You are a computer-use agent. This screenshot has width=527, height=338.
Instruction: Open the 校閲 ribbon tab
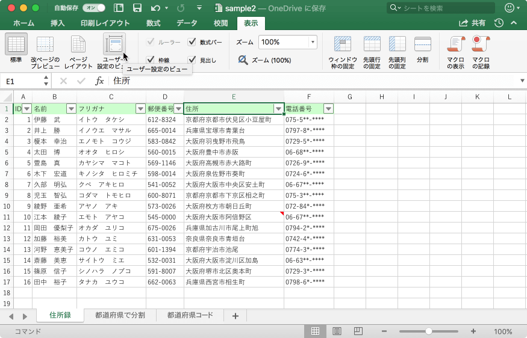221,23
